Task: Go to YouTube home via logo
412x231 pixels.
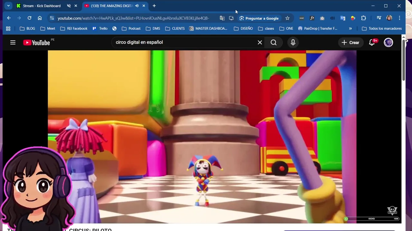Action: (36, 43)
